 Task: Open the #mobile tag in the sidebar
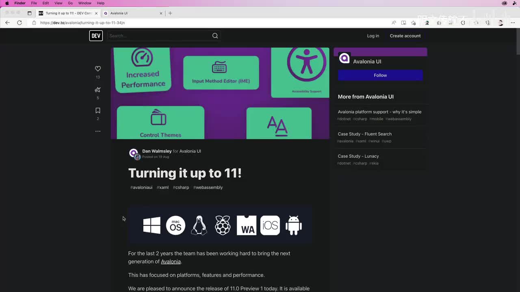[376, 119]
